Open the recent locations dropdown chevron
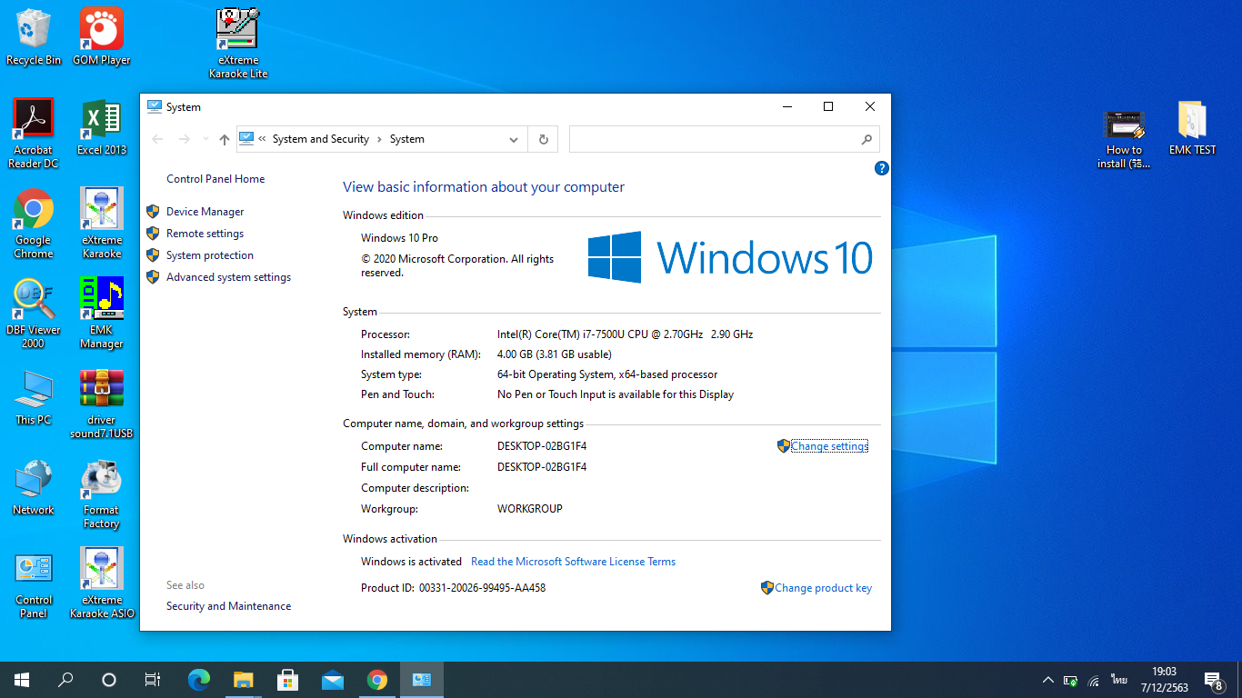 click(x=205, y=140)
